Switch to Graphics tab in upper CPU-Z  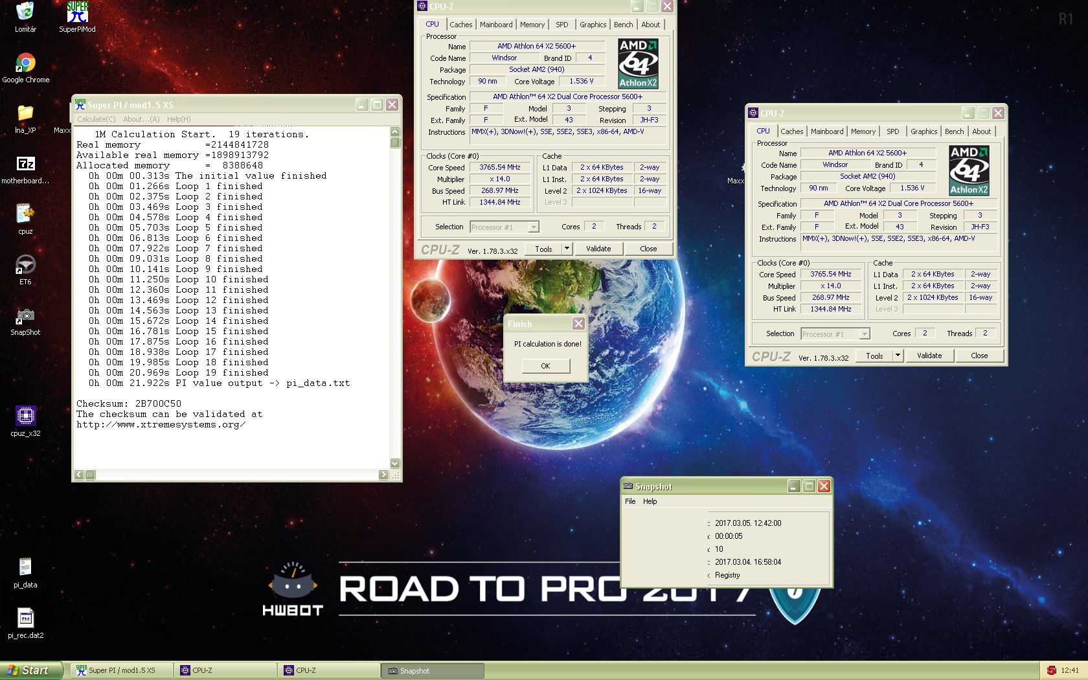[593, 25]
